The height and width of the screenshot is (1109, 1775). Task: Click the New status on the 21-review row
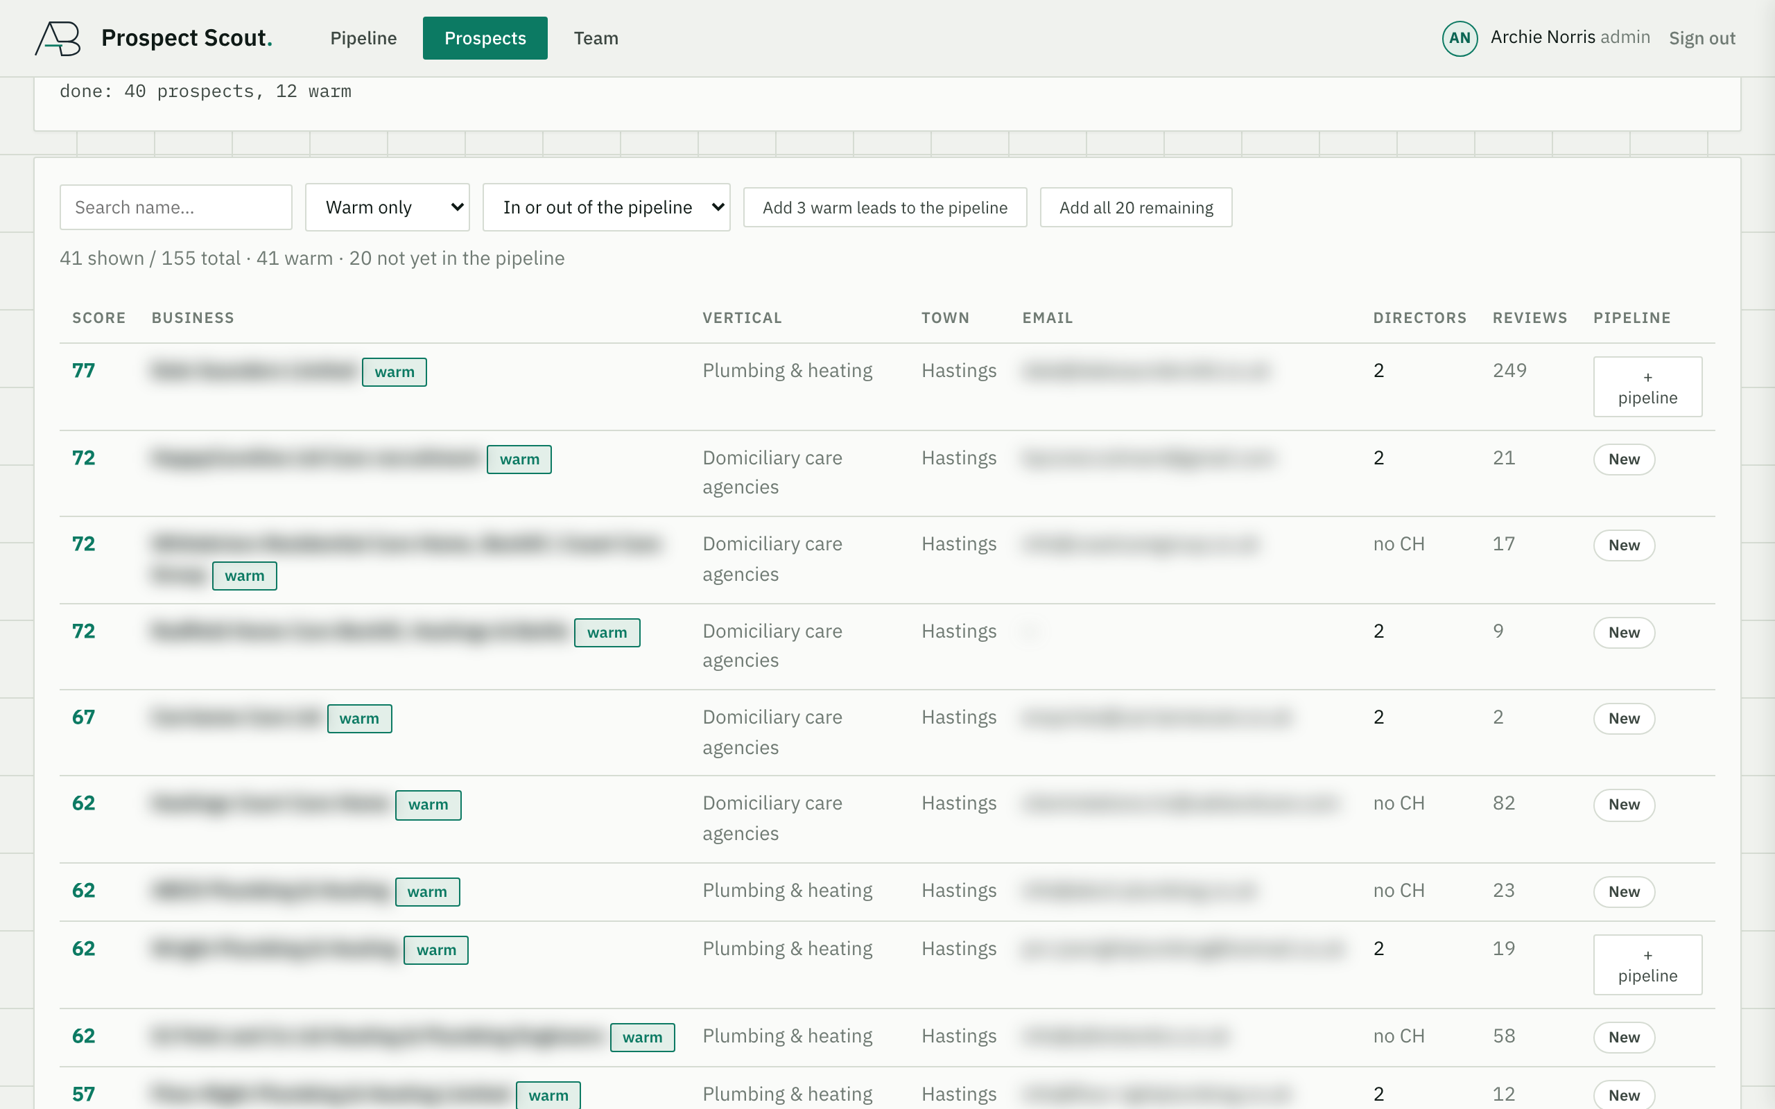pos(1624,459)
